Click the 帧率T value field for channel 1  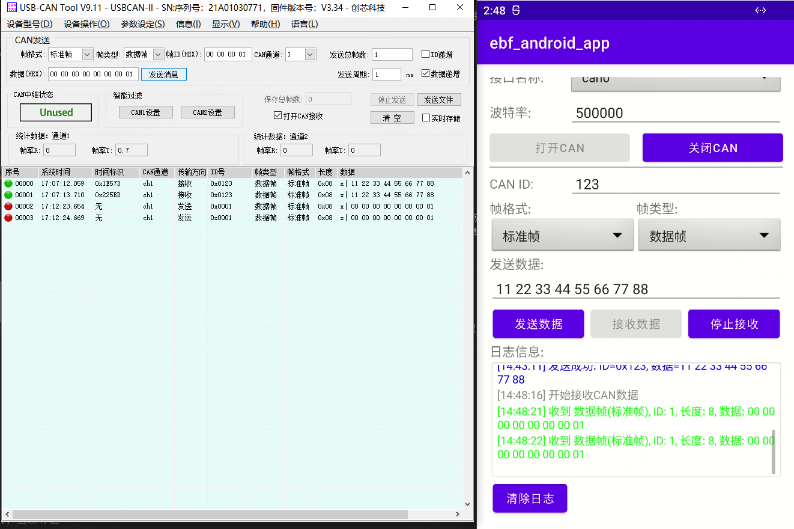coord(131,150)
